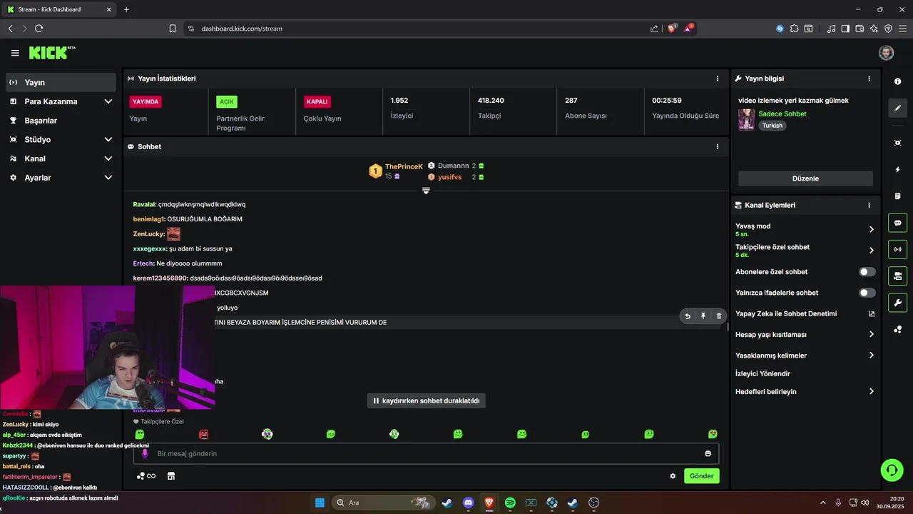Screen dimensions: 913x514
Task: Open Yavaş mod options chevron
Action: click(871, 229)
